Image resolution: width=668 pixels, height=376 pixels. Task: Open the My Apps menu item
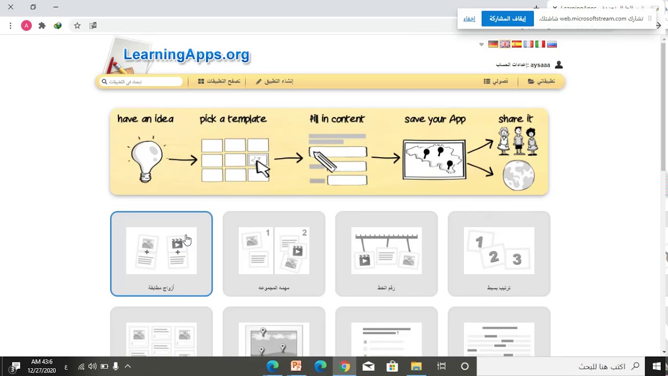541,81
